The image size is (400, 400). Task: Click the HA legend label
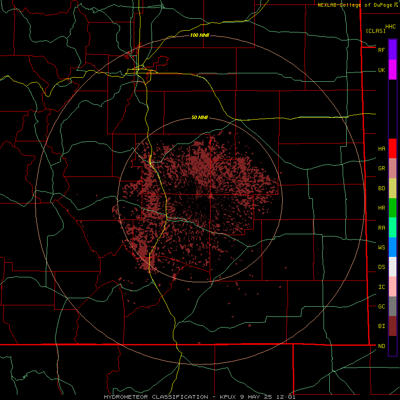tap(382, 149)
